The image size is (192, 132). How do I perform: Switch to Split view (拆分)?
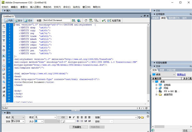19,21
